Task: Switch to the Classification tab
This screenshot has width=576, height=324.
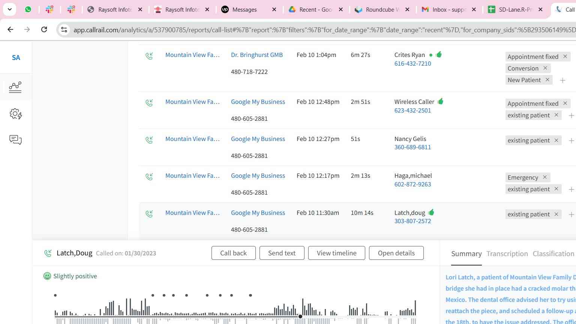Action: click(553, 254)
